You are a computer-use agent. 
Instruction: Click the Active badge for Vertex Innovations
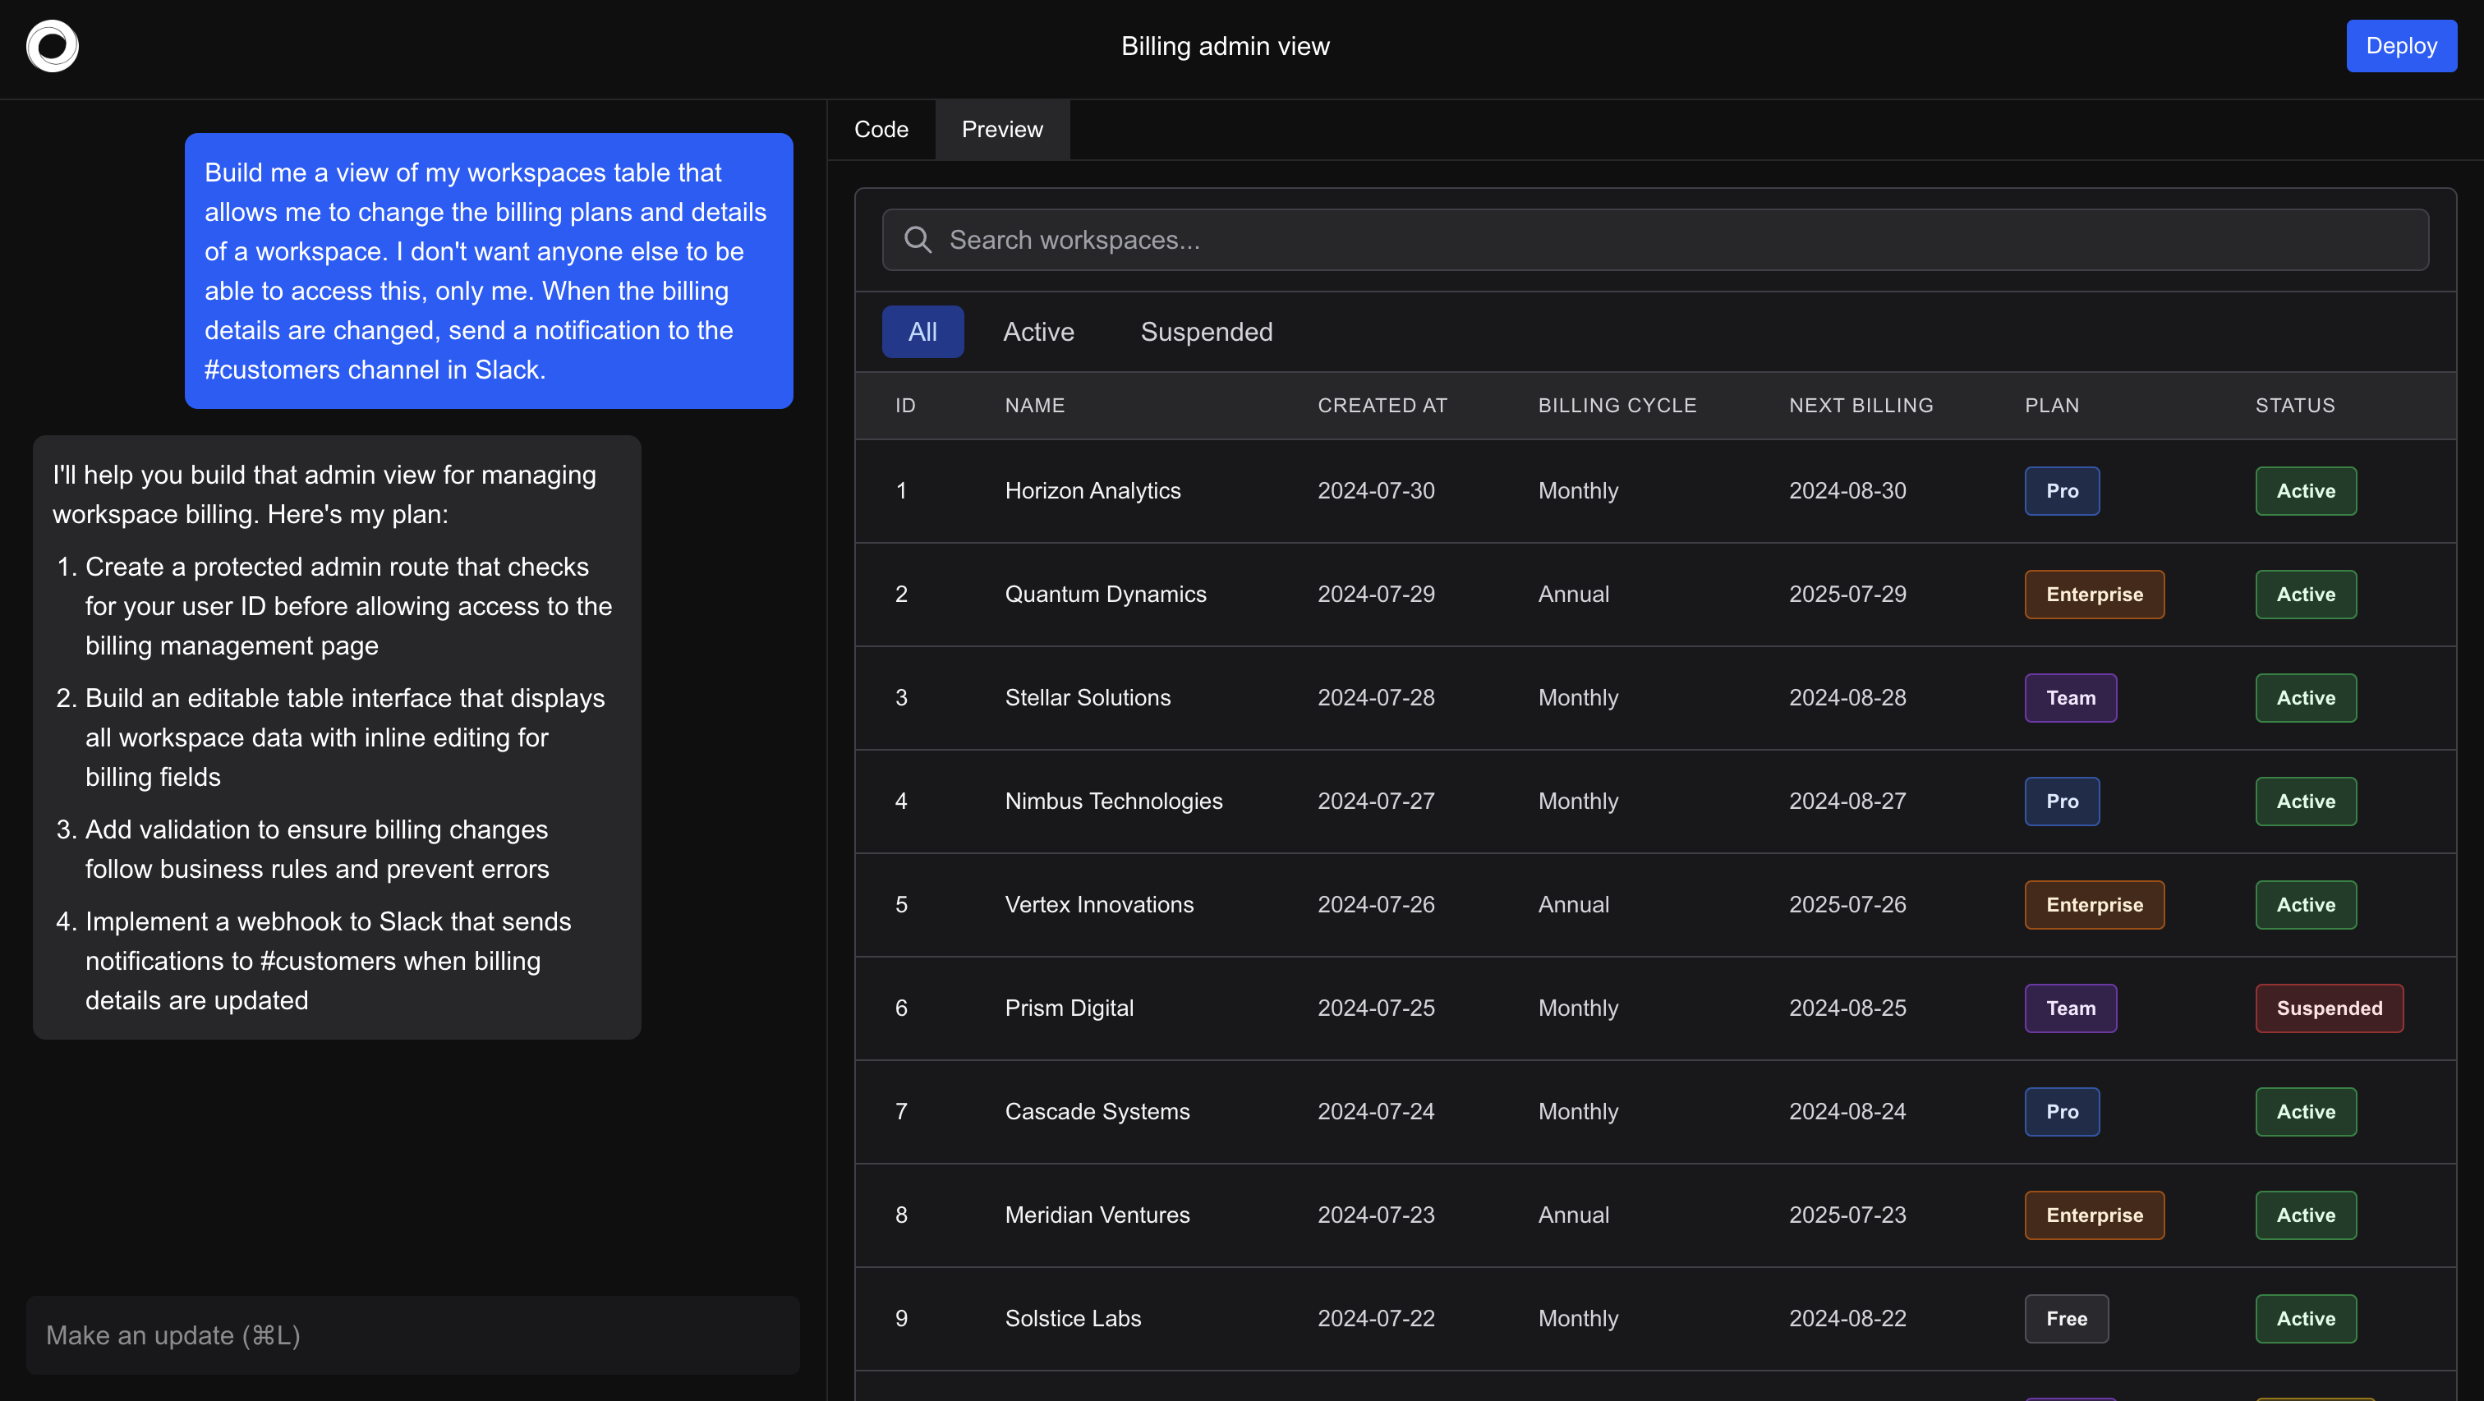2305,904
